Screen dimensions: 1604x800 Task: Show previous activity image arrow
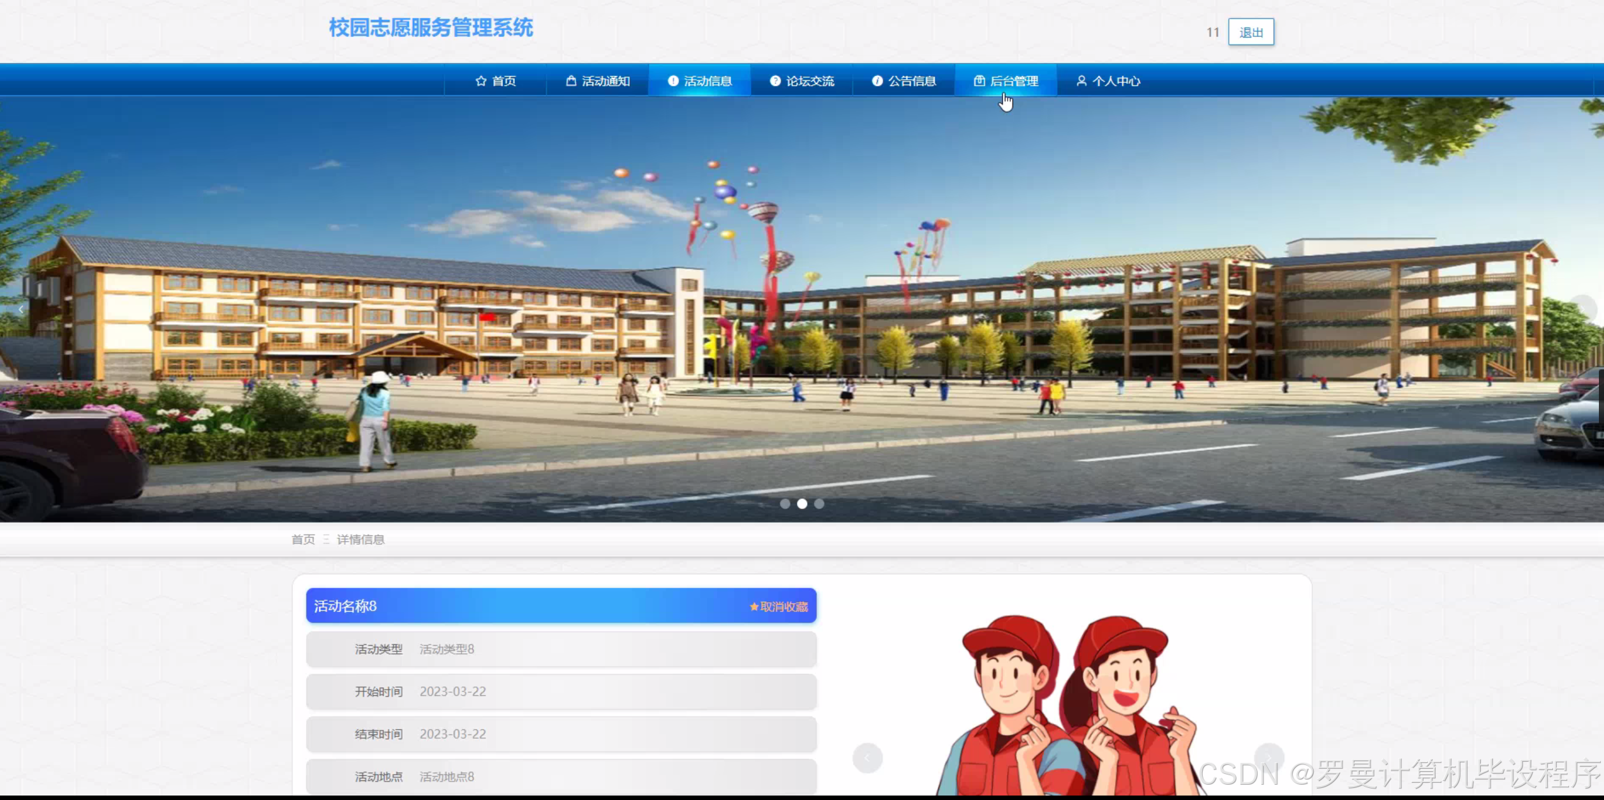(x=867, y=758)
